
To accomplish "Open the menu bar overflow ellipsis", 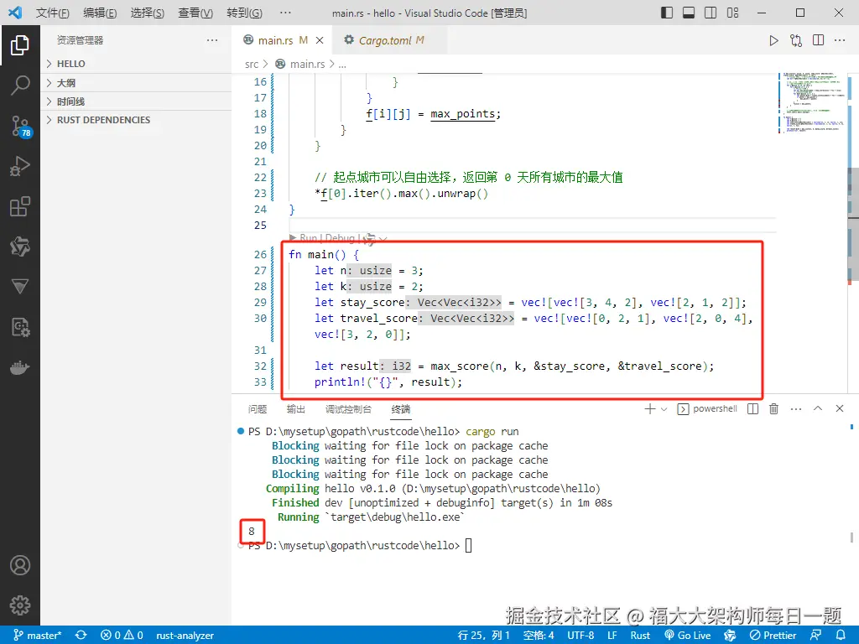I will click(285, 13).
